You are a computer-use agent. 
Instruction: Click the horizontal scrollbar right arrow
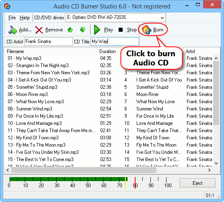210,170
